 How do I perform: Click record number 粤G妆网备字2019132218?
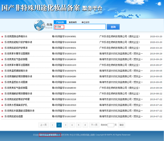pyautogui.click(x=64, y=99)
